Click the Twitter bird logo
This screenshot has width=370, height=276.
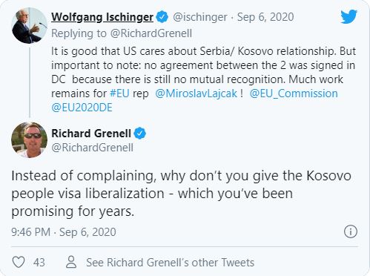coord(348,16)
